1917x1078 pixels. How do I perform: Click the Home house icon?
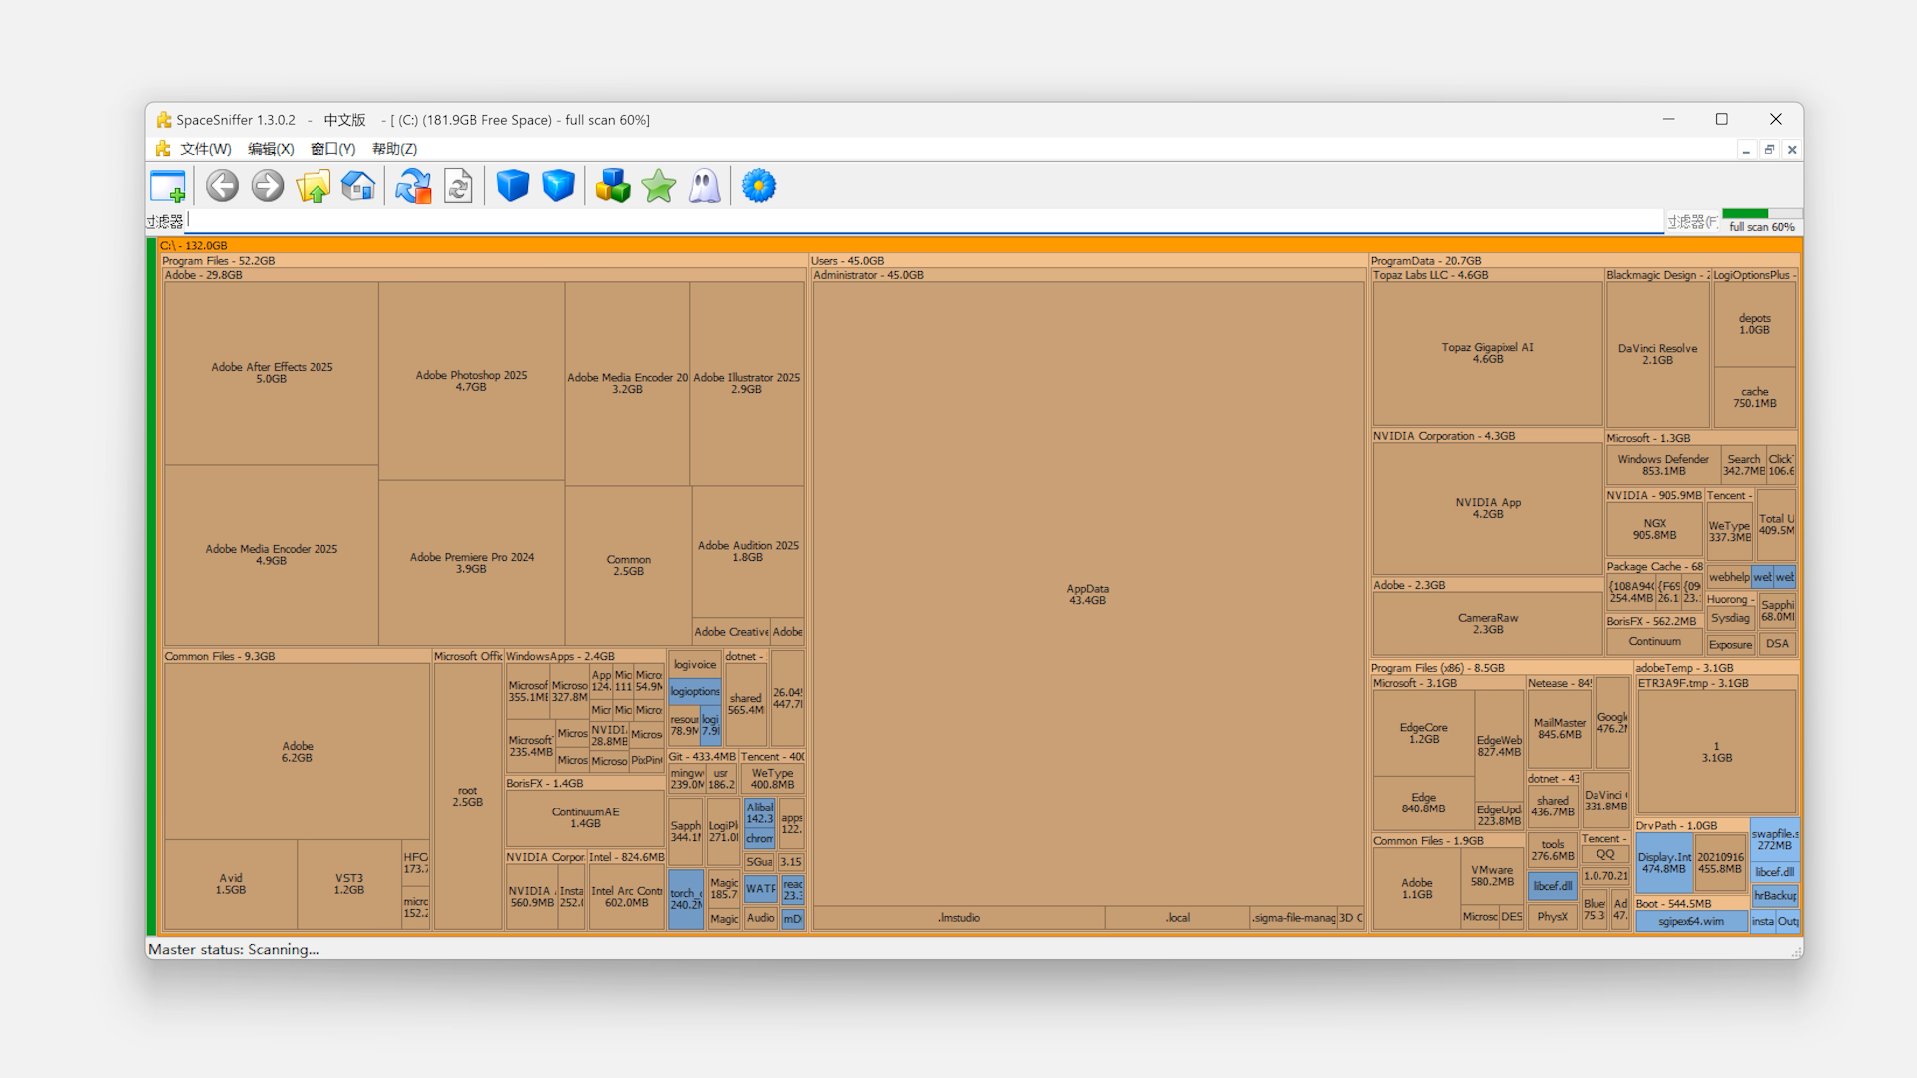[x=358, y=186]
